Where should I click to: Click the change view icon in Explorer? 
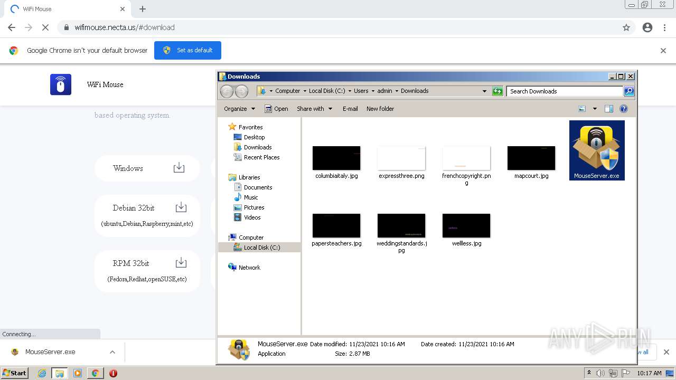[582, 109]
